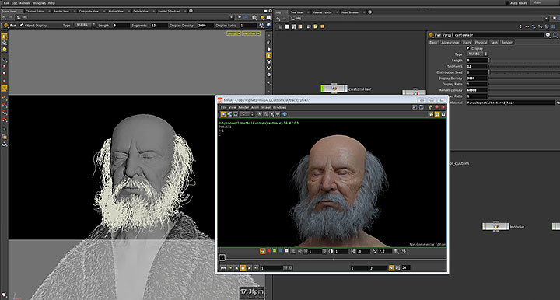This screenshot has height=300, width=560.
Task: Click the MPlay play backward button
Action: pyautogui.click(x=236, y=267)
